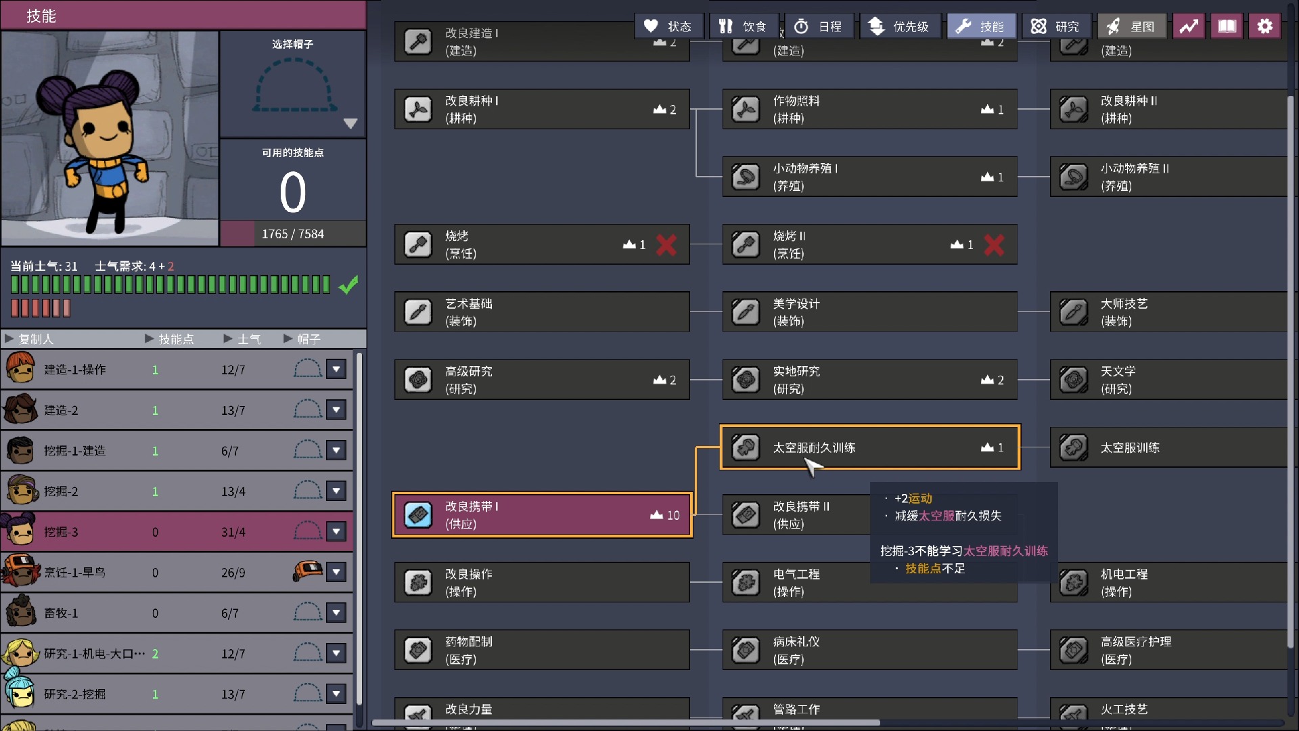Click the line chart reports icon
1299x731 pixels.
coord(1189,26)
